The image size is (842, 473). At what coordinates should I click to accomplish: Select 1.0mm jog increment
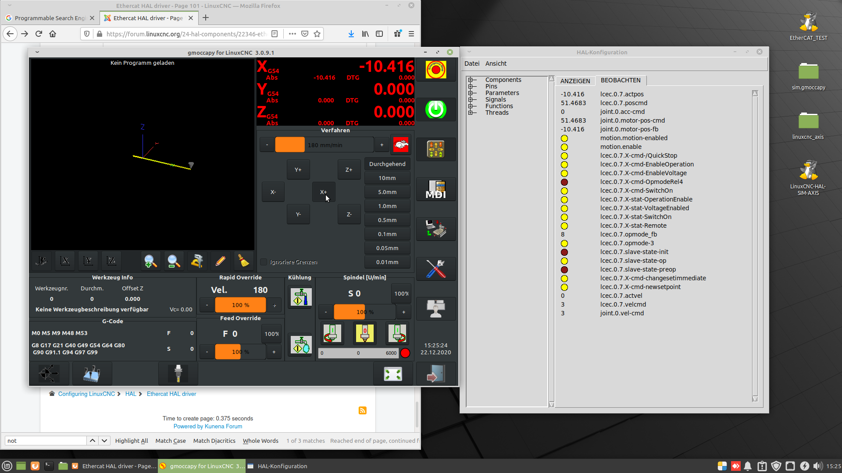[387, 206]
